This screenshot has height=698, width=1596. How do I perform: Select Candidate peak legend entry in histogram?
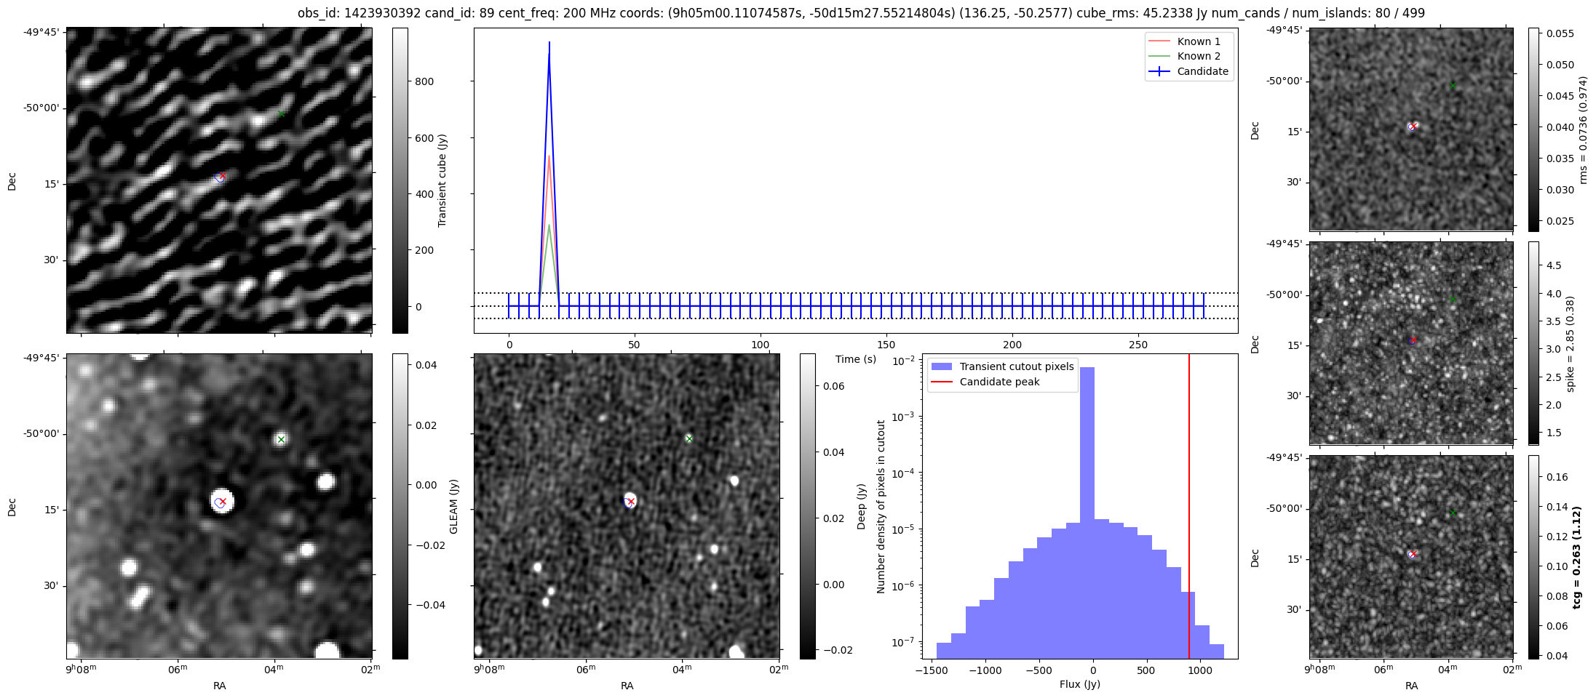[999, 382]
